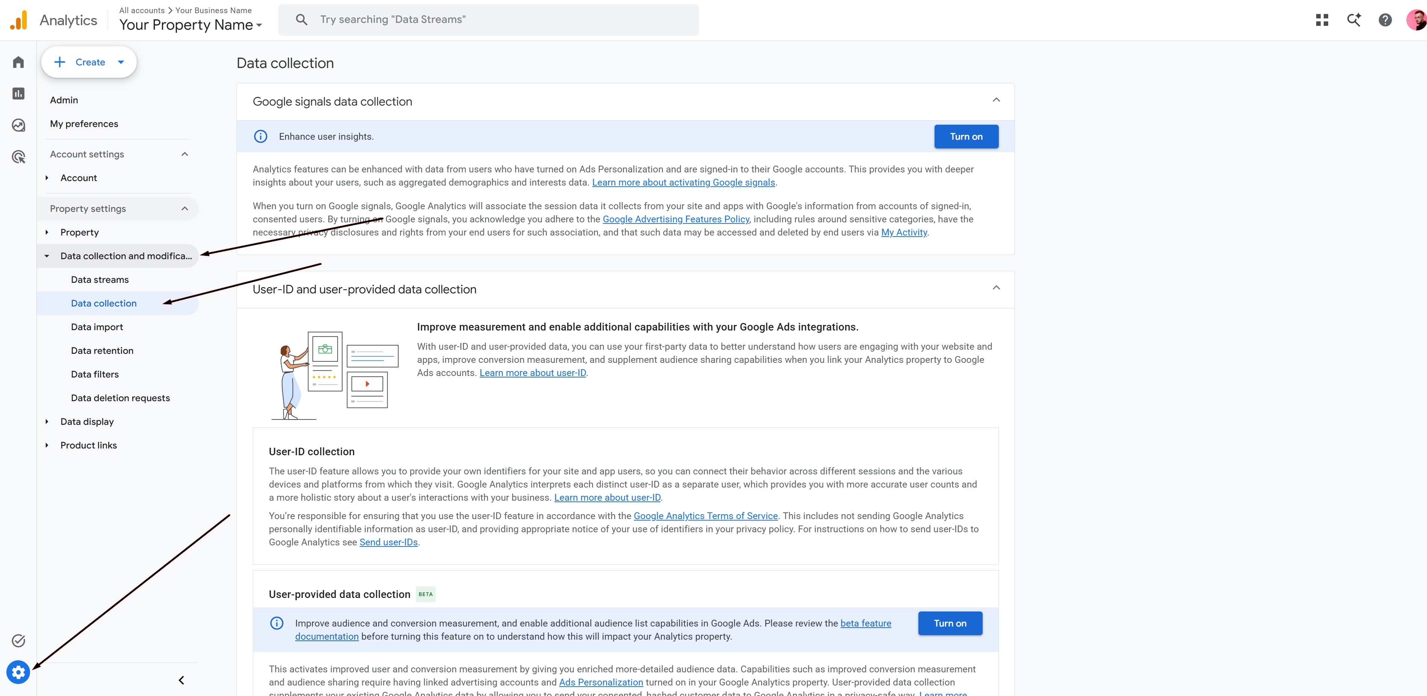
Task: Open the user account avatar
Action: click(x=1416, y=20)
